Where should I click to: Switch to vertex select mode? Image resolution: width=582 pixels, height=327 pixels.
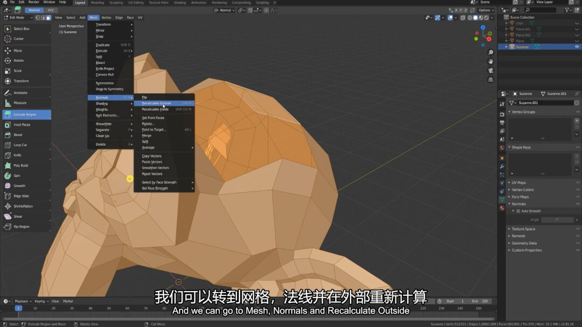pos(38,18)
